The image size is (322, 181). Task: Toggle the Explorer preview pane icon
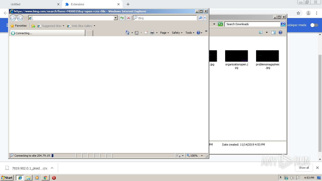pos(273,32)
